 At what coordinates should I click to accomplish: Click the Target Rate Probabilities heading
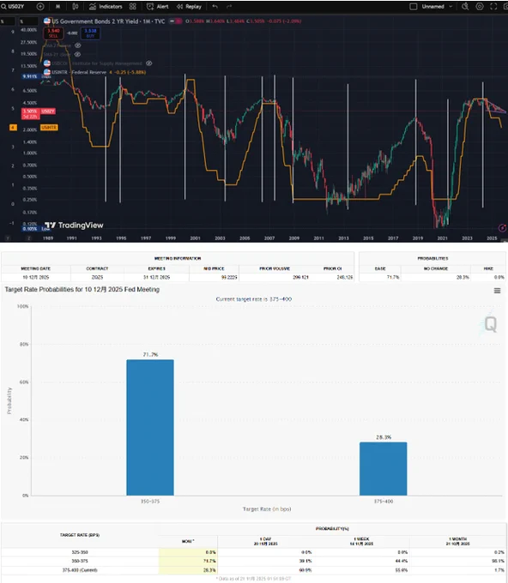click(x=82, y=289)
